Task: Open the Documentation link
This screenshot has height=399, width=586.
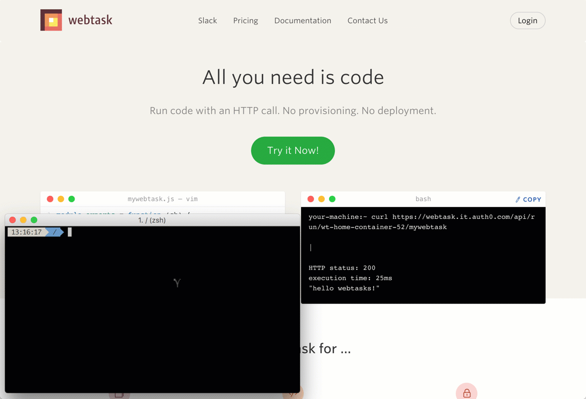Action: pos(303,20)
